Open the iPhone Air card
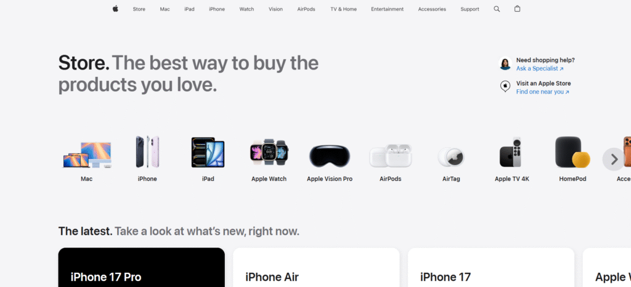The width and height of the screenshot is (631, 287). click(316, 267)
